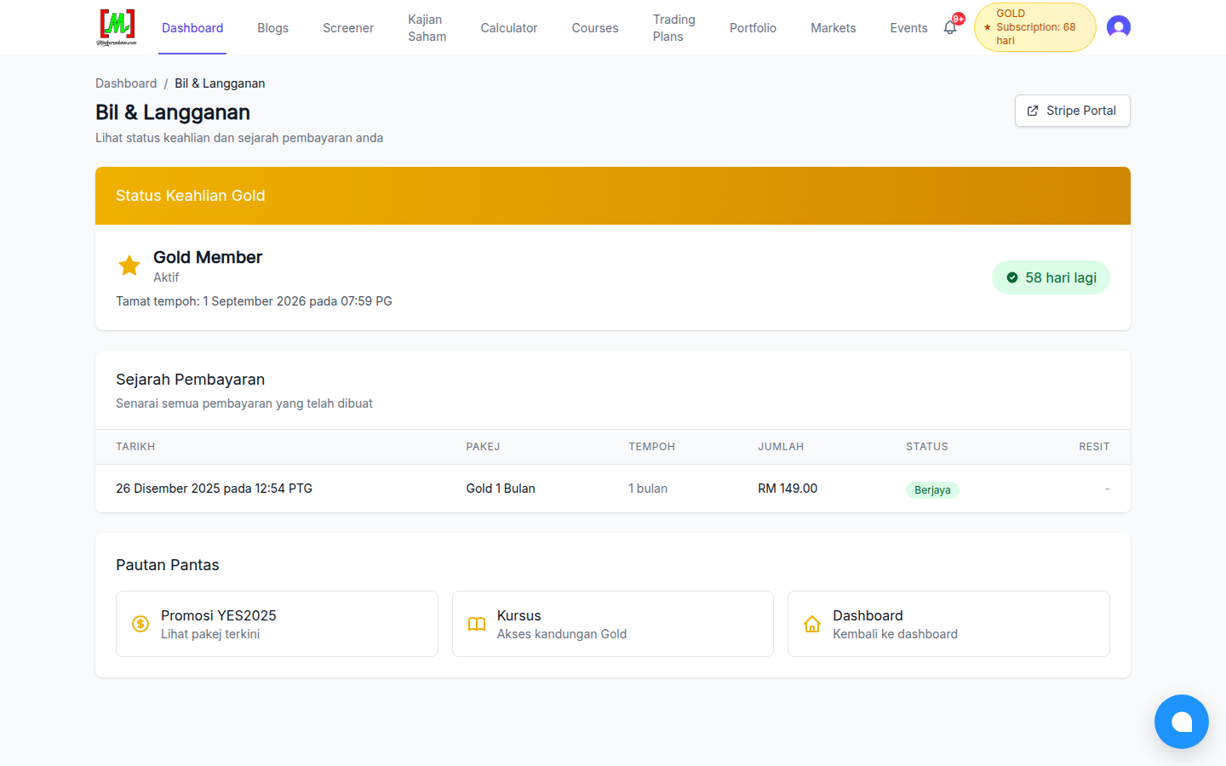The image size is (1226, 766).
Task: Click the Sejarah Pembayaran heading
Action: pyautogui.click(x=190, y=380)
